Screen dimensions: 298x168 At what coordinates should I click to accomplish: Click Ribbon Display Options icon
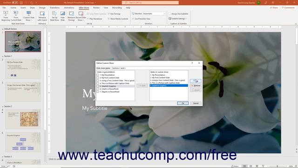coord(273,3)
